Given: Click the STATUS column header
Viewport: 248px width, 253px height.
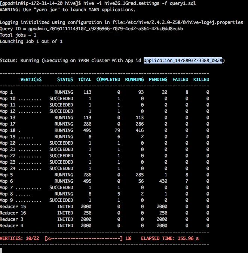Looking at the screenshot, I should (x=65, y=80).
